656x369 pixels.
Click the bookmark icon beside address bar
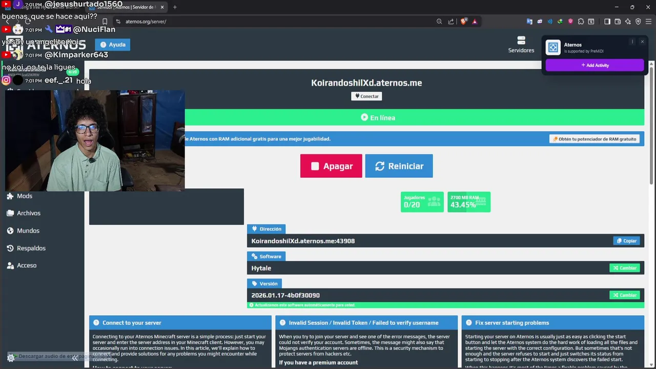(x=105, y=22)
